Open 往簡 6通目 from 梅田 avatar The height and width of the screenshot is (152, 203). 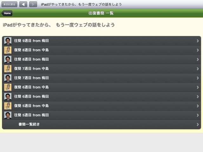coord(8,97)
